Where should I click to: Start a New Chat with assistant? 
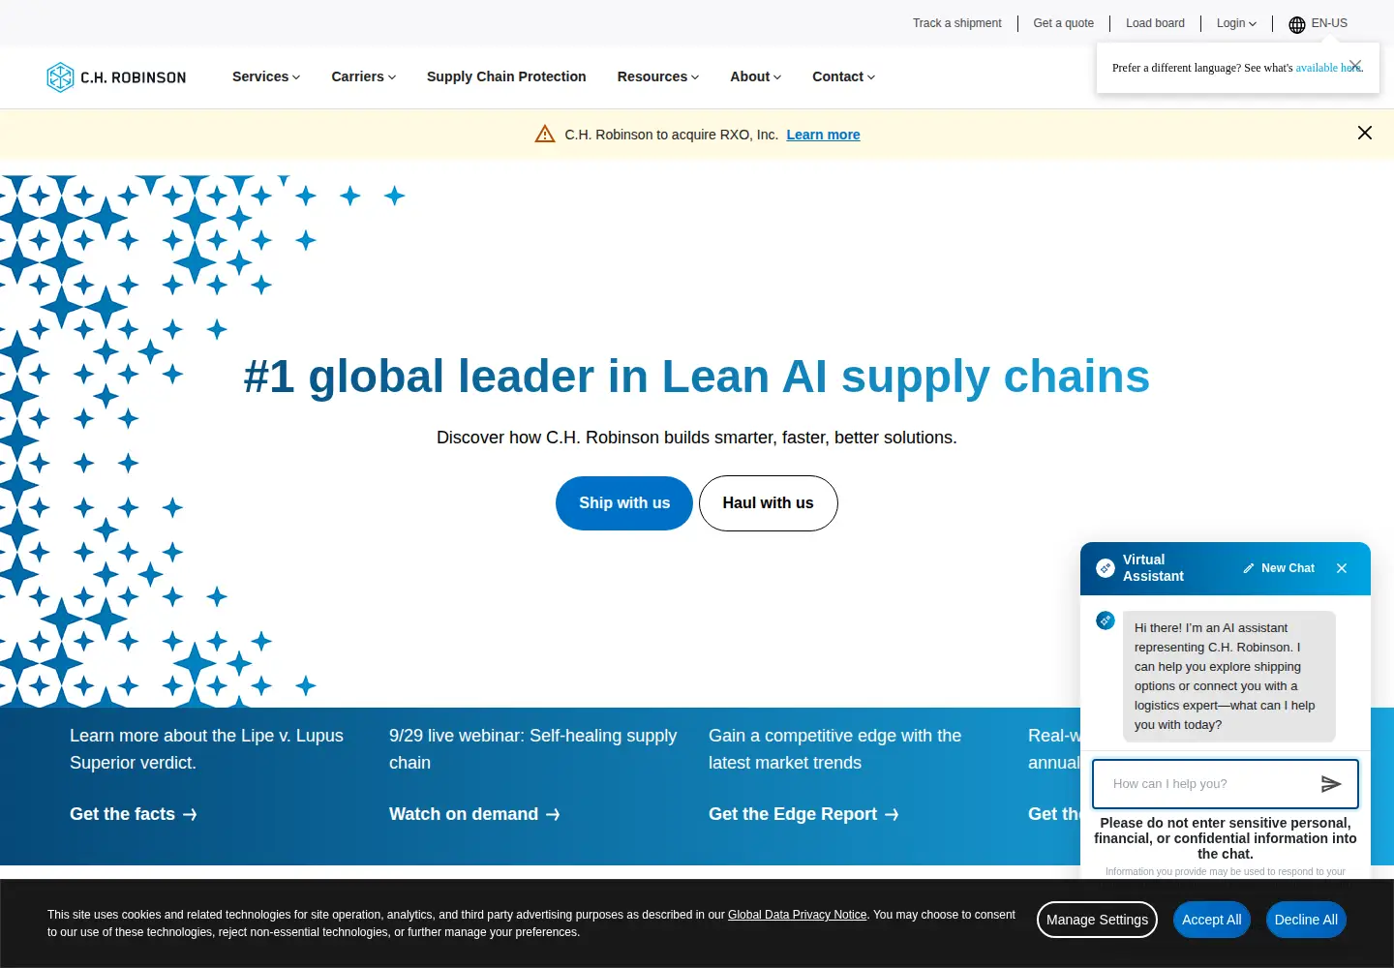point(1279,568)
